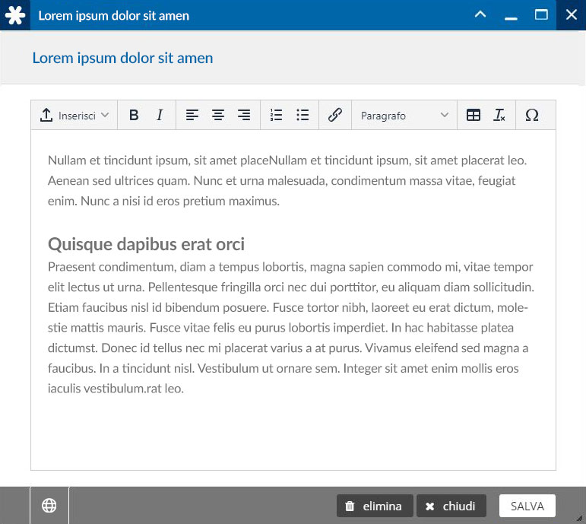Click the Quisque dapibus erat orci heading
This screenshot has height=524, width=586.
click(146, 244)
